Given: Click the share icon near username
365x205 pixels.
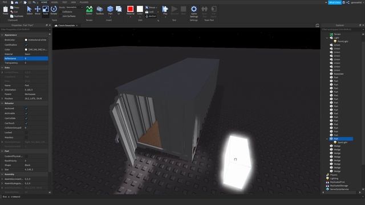Looking at the screenshot, I should [x=348, y=2].
